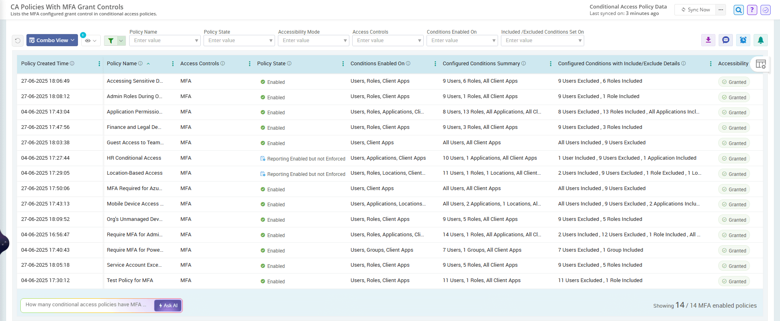Open the Sync Now more options ellipsis
Viewport: 780px width, 321px height.
tap(721, 10)
